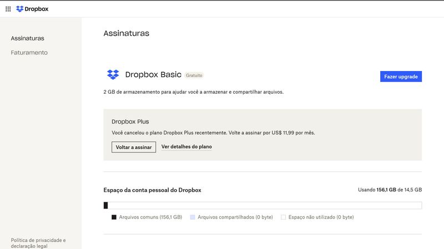444x249 pixels.
Task: Click the Dropbox Basic plan title
Action: [x=153, y=75]
